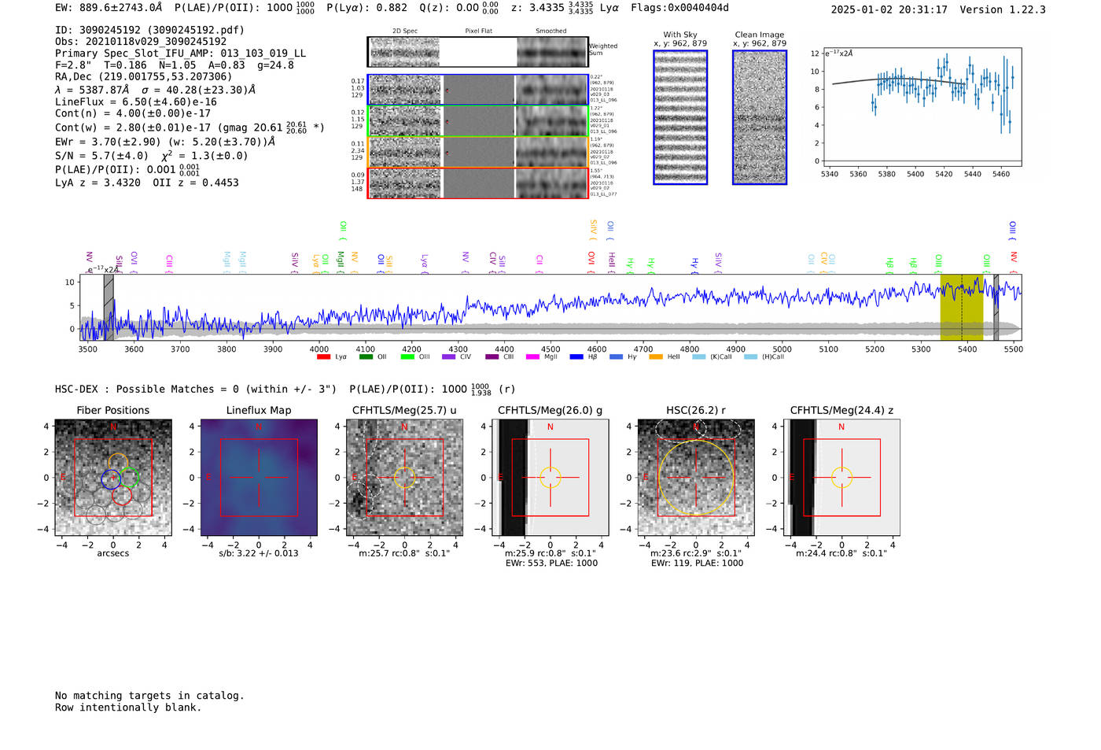Open the HSC(26.2) r image
The width and height of the screenshot is (1101, 750).
[x=696, y=478]
